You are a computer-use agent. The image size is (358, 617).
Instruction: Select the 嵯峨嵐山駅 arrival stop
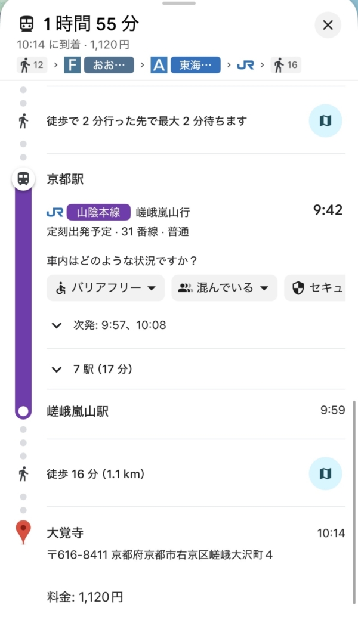(78, 411)
